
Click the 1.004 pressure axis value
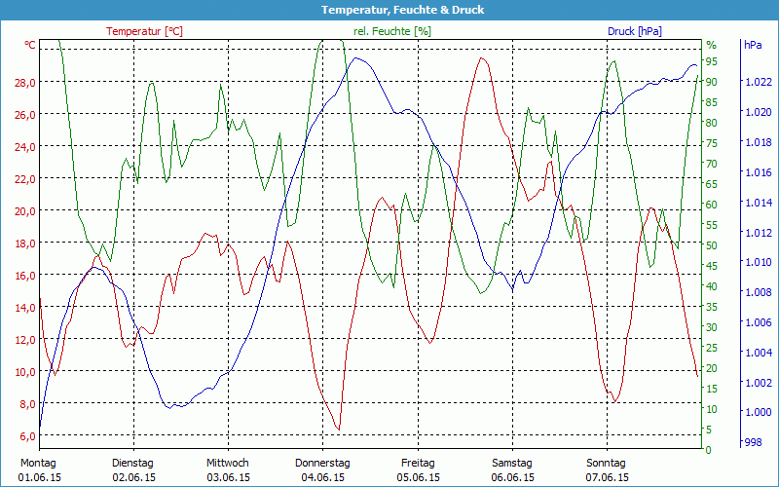[759, 353]
